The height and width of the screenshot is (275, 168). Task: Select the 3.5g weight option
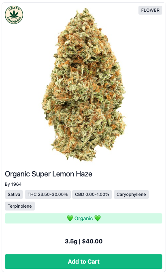tap(71, 241)
